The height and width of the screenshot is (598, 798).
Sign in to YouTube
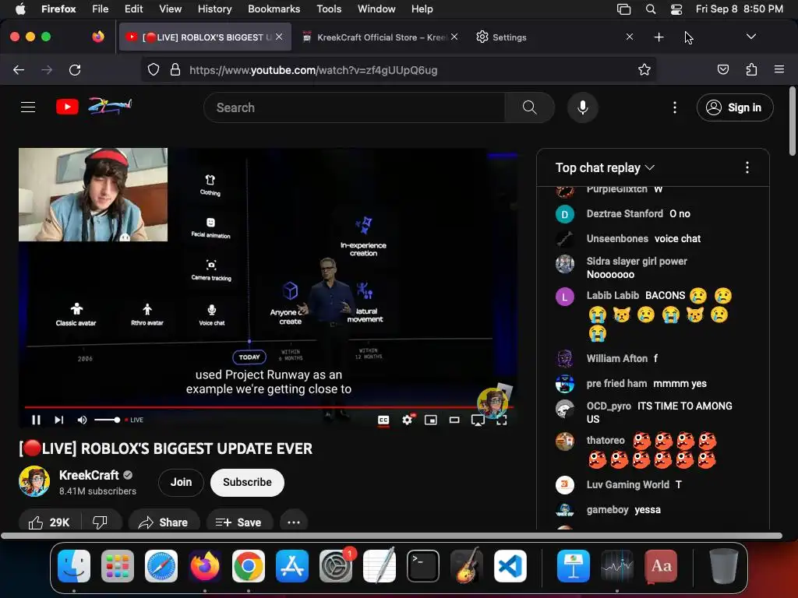(x=735, y=107)
